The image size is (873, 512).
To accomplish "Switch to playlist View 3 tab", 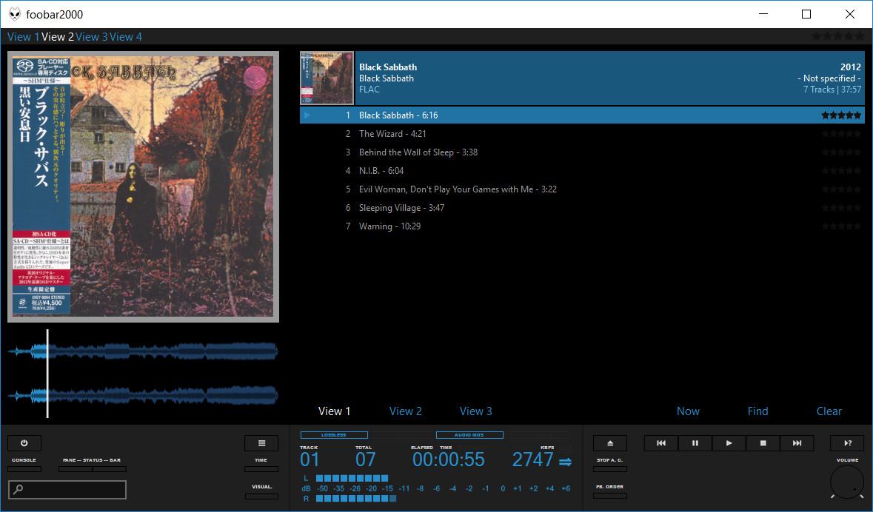I will [475, 411].
